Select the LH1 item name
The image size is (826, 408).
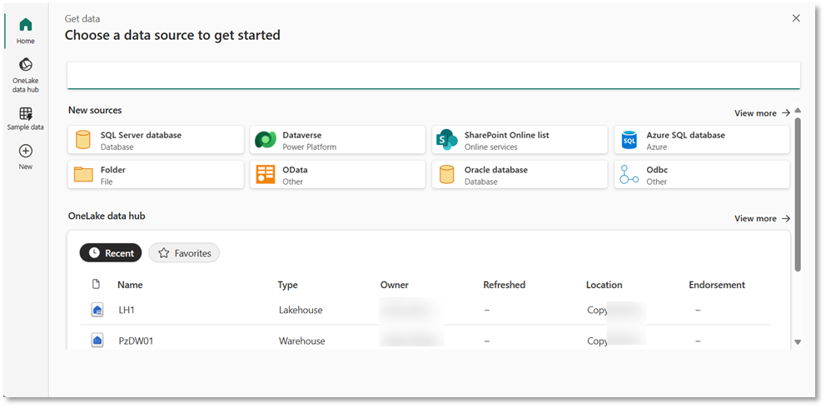click(127, 310)
